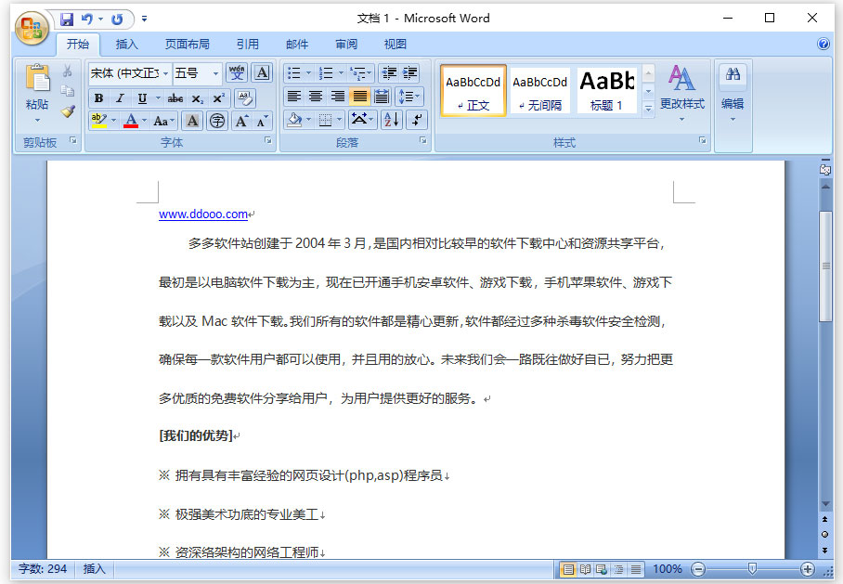Click zoom slider plus button
Image resolution: width=843 pixels, height=584 pixels.
pyautogui.click(x=808, y=568)
